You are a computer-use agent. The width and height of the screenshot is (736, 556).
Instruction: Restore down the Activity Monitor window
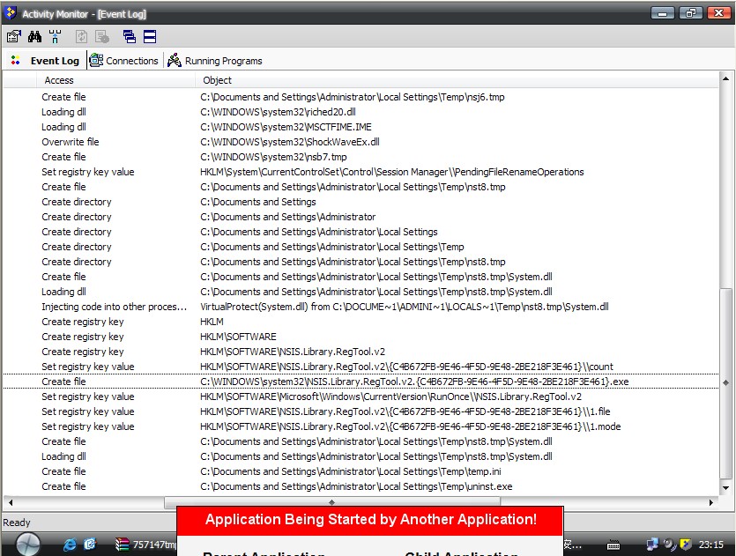click(x=690, y=13)
